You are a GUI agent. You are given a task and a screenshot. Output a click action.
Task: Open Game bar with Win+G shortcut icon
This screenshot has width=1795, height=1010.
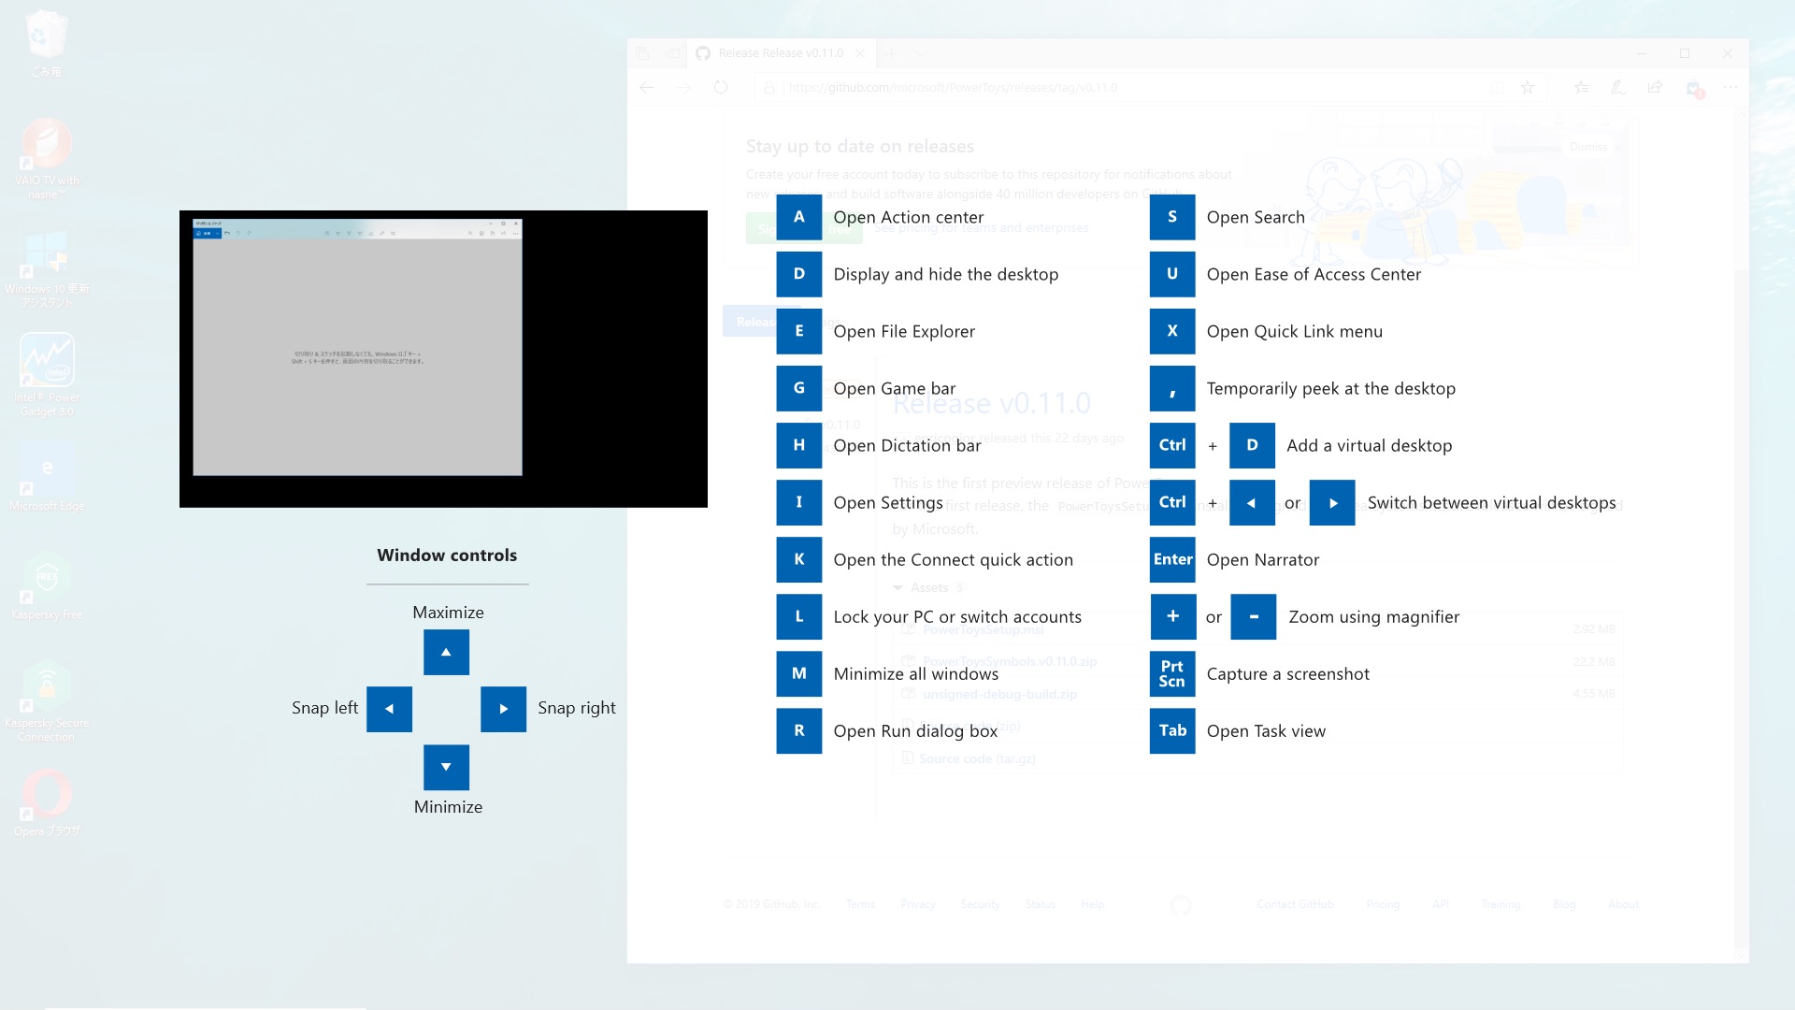[x=797, y=387]
